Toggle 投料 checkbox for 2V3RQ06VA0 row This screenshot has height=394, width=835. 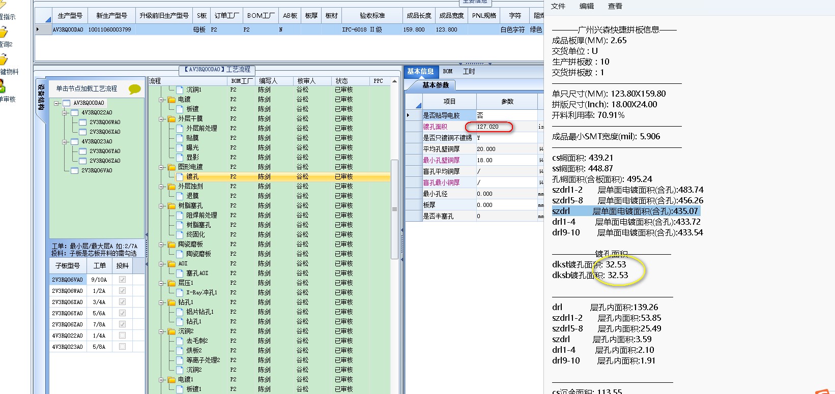tap(122, 280)
